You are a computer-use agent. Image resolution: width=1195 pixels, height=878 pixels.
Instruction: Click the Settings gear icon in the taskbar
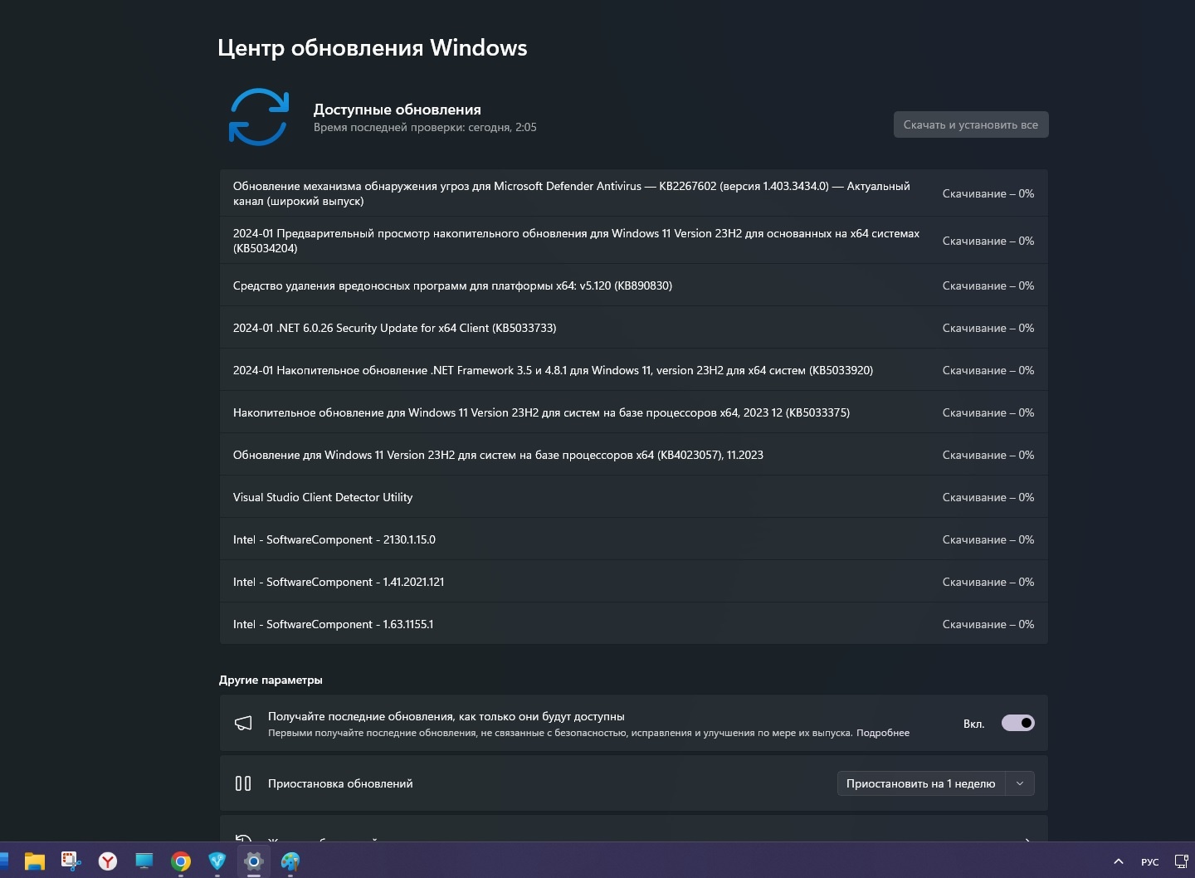click(254, 861)
